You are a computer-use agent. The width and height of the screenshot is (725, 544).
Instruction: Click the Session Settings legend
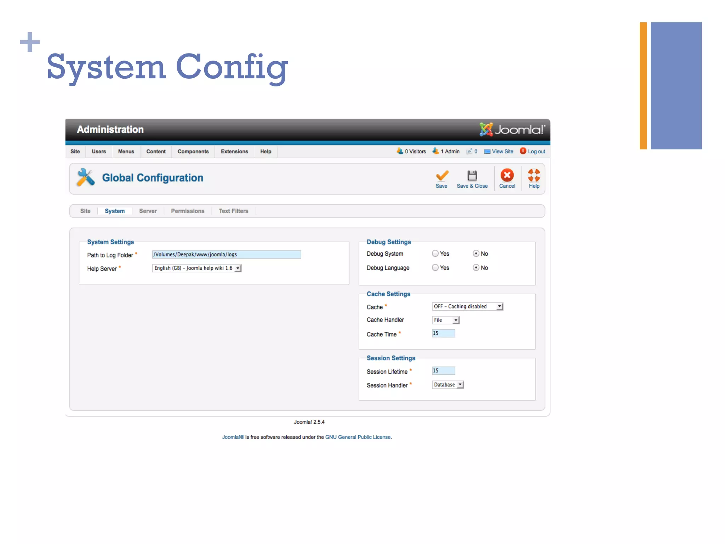391,358
